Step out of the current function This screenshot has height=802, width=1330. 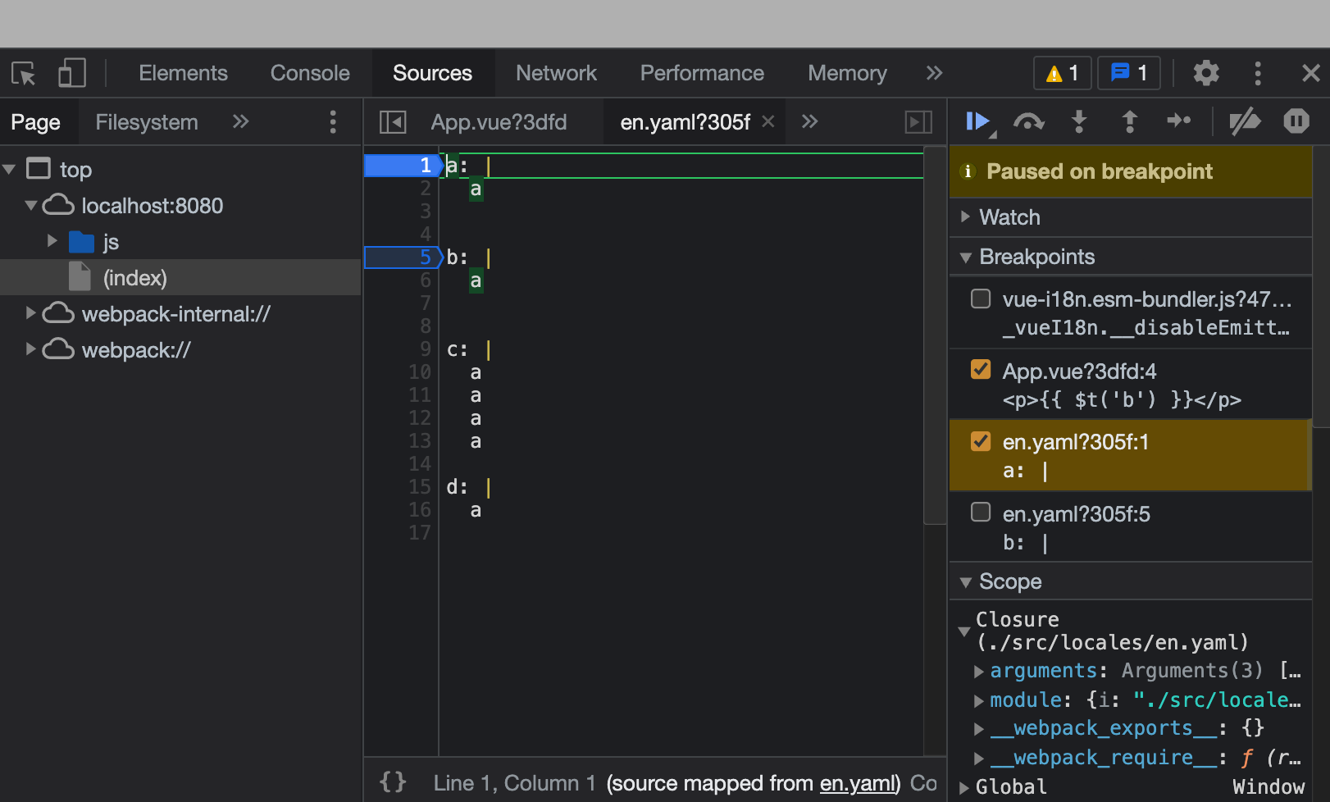[x=1129, y=121]
